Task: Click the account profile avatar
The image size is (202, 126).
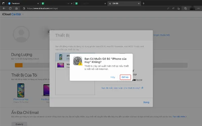Action: [x=21, y=34]
